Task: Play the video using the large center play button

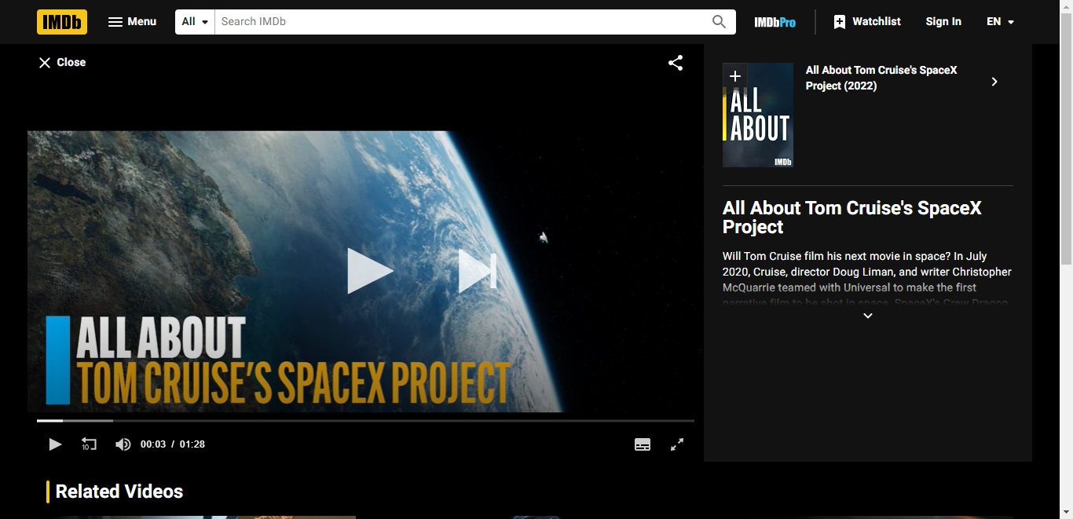Action: click(x=370, y=272)
